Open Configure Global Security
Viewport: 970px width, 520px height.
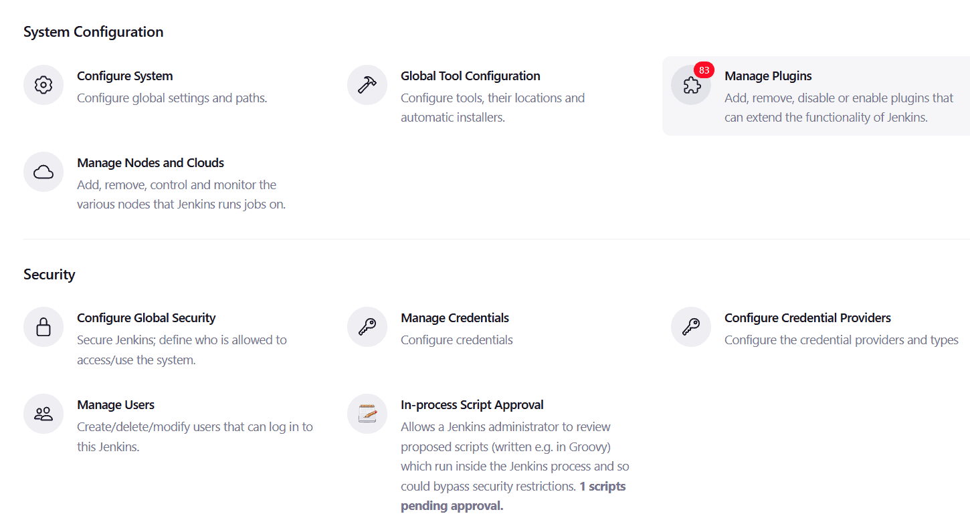click(x=146, y=317)
